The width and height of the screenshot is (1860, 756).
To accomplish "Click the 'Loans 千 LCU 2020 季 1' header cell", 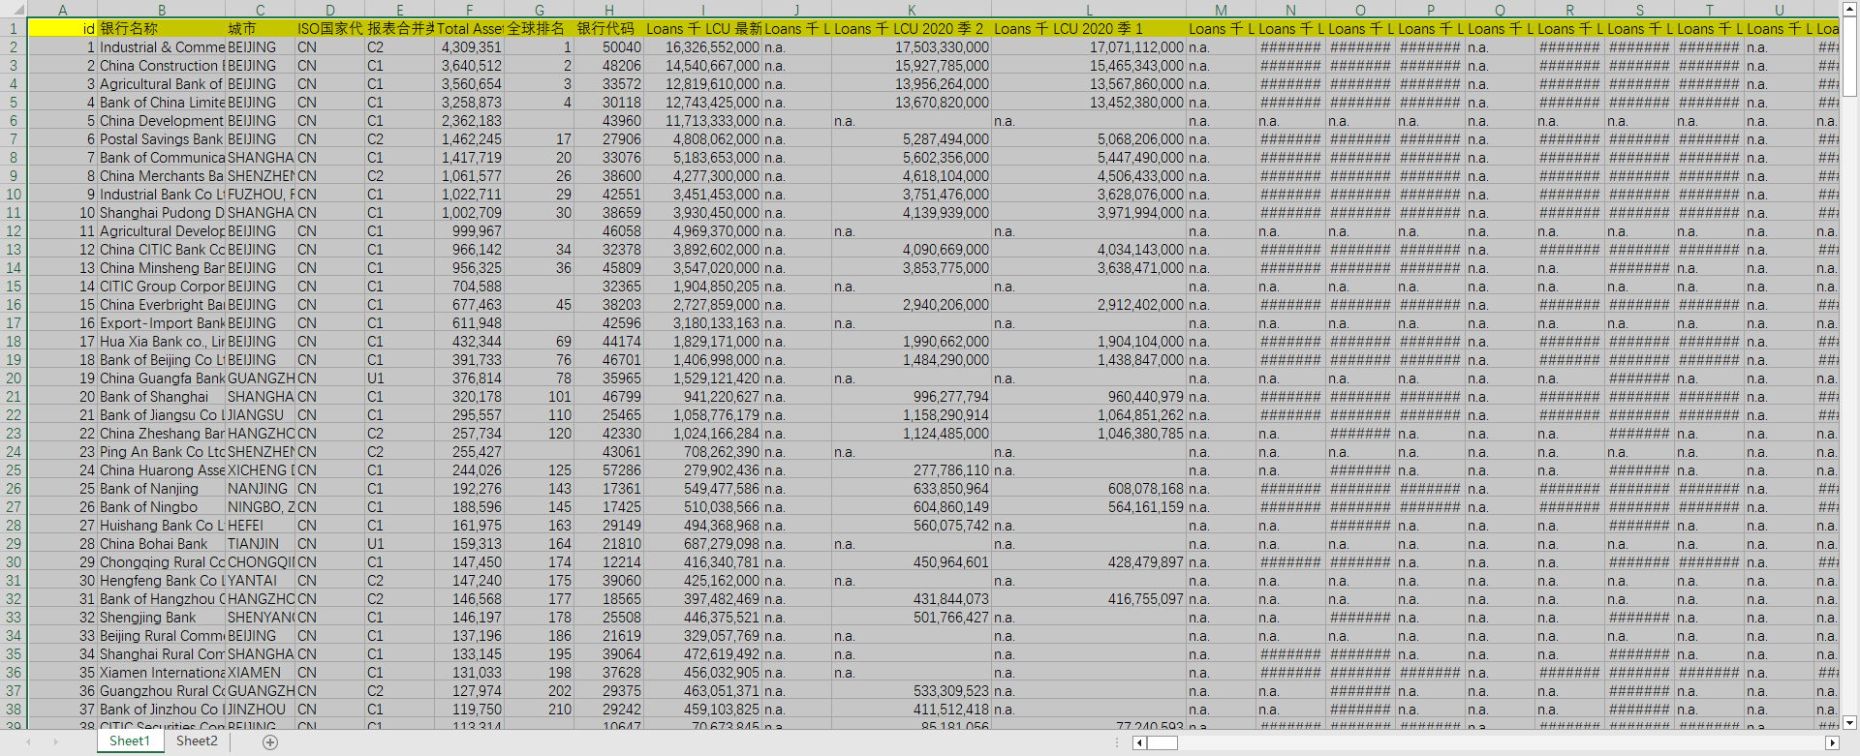I will [1089, 28].
